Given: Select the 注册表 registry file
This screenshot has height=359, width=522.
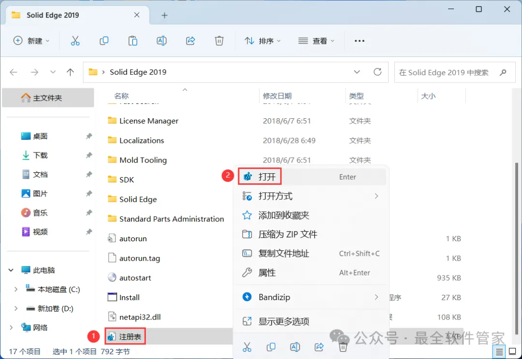Looking at the screenshot, I should pyautogui.click(x=130, y=337).
